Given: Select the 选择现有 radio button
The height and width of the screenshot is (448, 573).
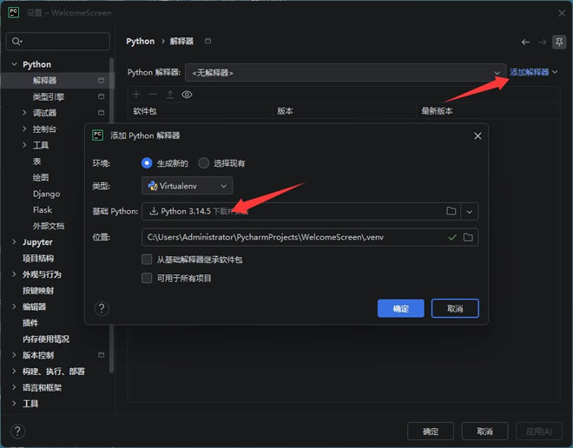Looking at the screenshot, I should pos(203,163).
